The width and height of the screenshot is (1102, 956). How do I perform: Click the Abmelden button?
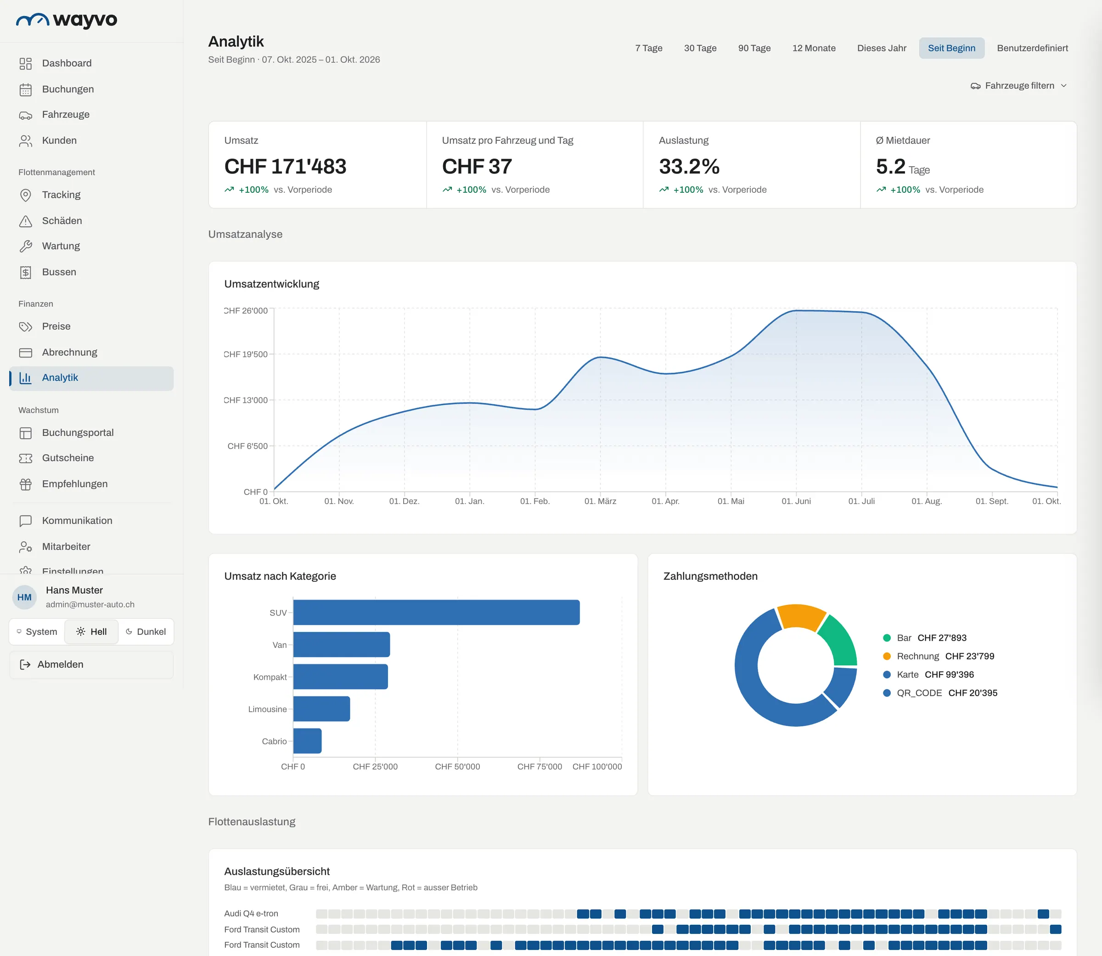tap(91, 665)
